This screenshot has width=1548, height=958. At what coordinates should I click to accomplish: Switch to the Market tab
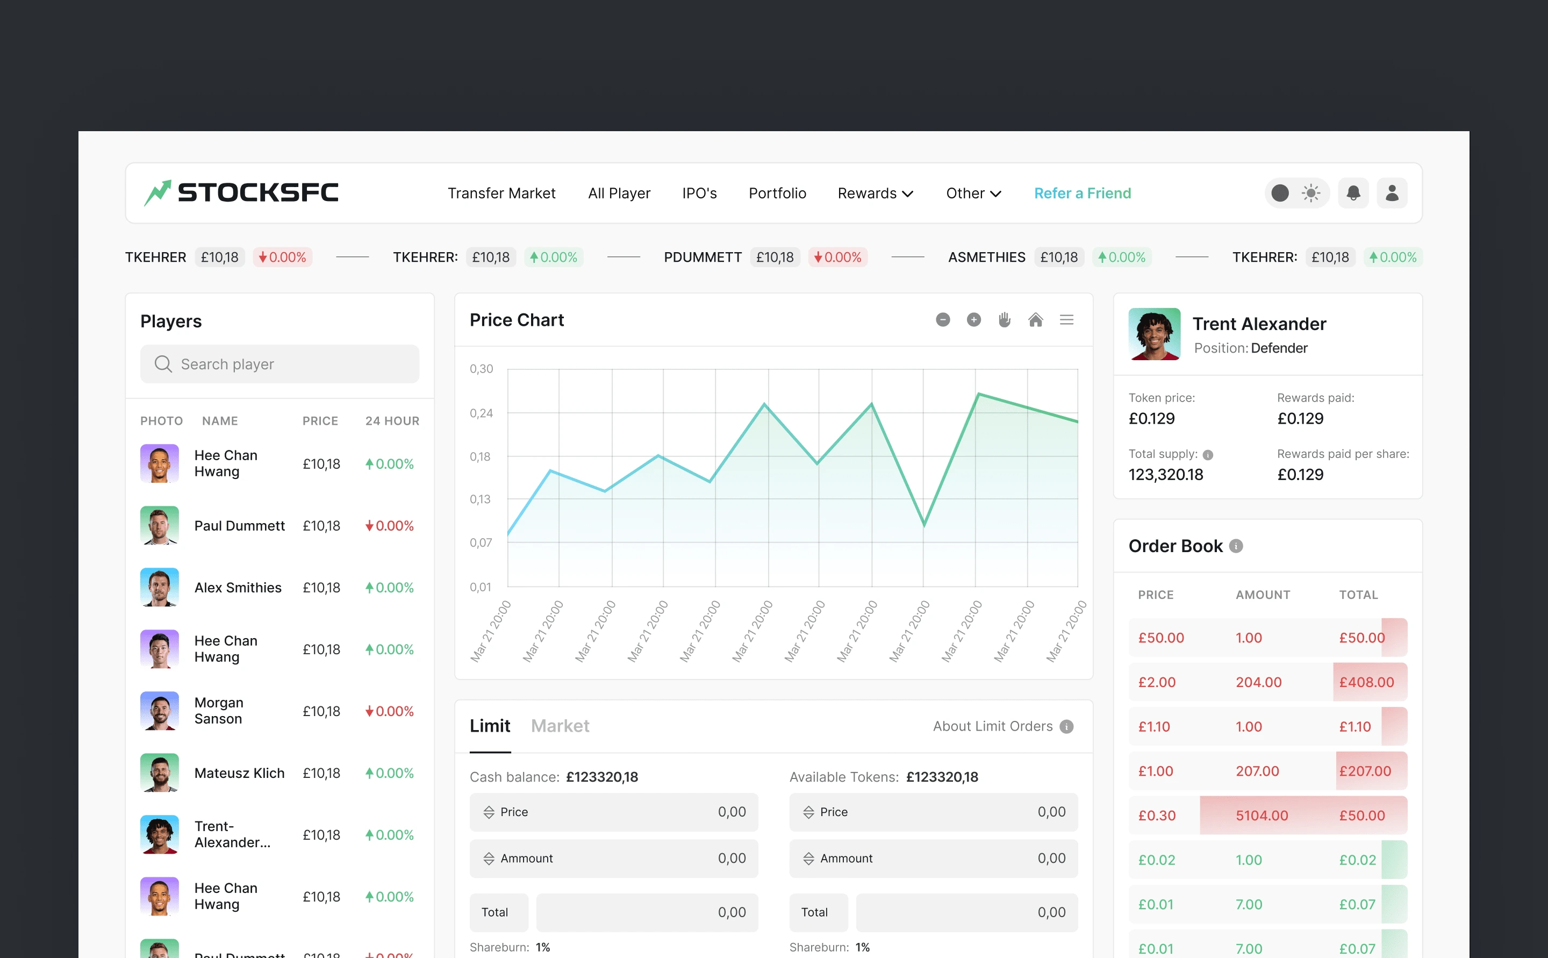560,726
